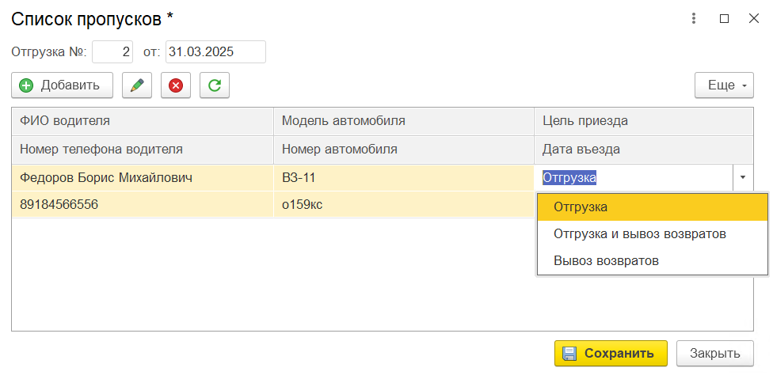Maximize the pass list window
This screenshot has width=773, height=379.
click(724, 18)
